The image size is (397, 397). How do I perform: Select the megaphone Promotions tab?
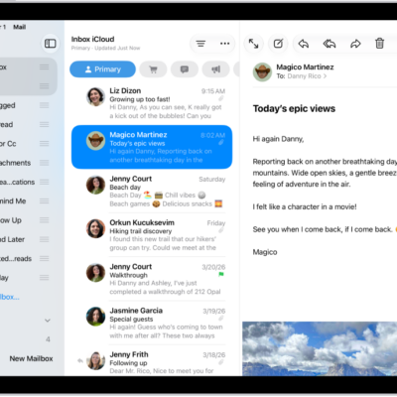click(x=216, y=69)
